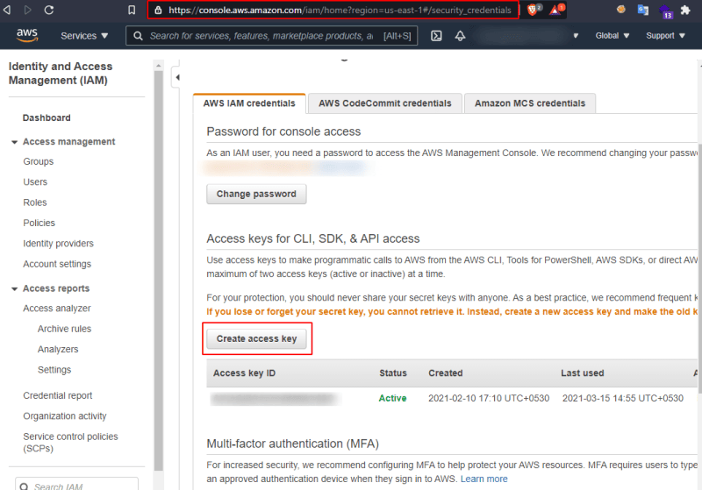The height and width of the screenshot is (490, 702).
Task: Click the Active status of the access key
Action: pos(392,398)
